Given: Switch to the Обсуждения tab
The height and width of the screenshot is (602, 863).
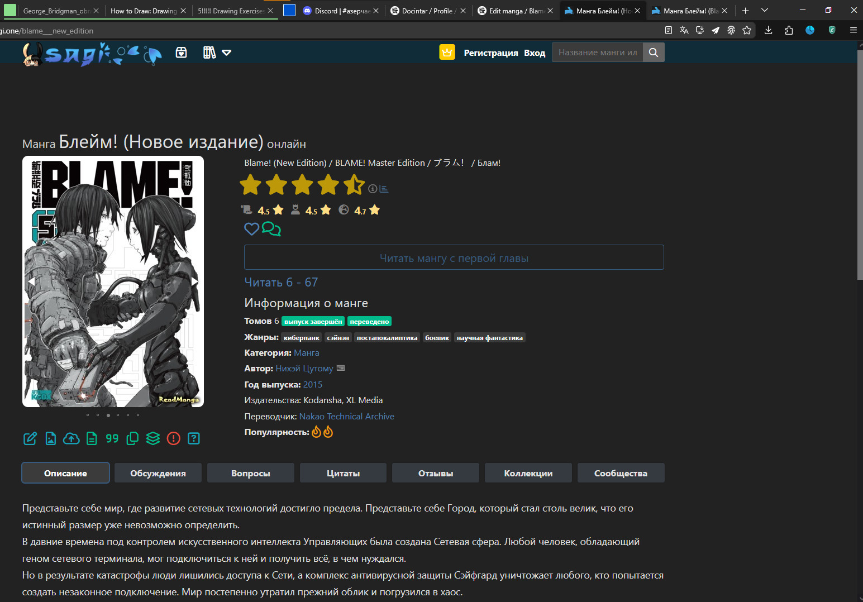Looking at the screenshot, I should coord(158,473).
